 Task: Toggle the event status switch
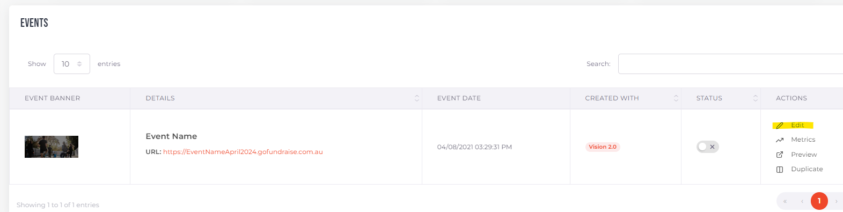[x=707, y=147]
